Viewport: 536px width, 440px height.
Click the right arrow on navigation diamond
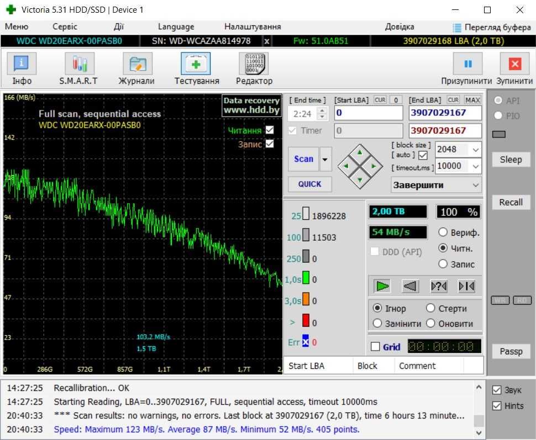374,166
